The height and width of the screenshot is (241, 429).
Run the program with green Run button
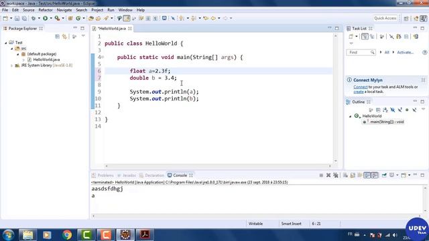point(45,18)
